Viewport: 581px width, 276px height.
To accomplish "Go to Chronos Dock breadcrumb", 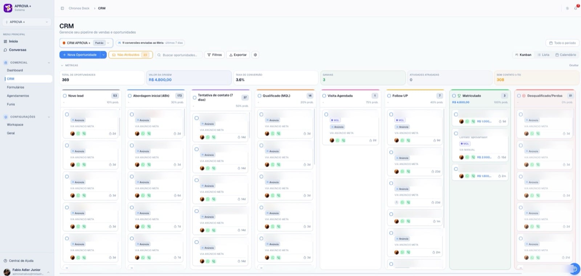I will (79, 8).
